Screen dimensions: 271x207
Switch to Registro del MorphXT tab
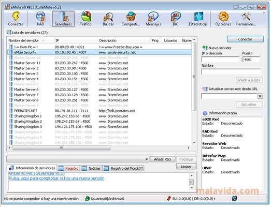(x=124, y=168)
